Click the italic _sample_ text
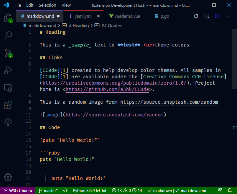This screenshot has width=237, height=194. (80, 45)
